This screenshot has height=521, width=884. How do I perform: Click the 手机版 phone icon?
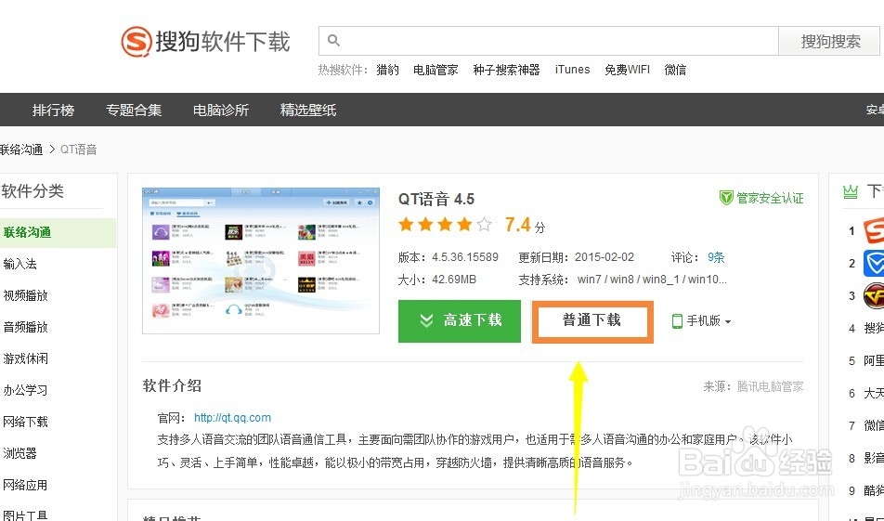click(x=677, y=320)
